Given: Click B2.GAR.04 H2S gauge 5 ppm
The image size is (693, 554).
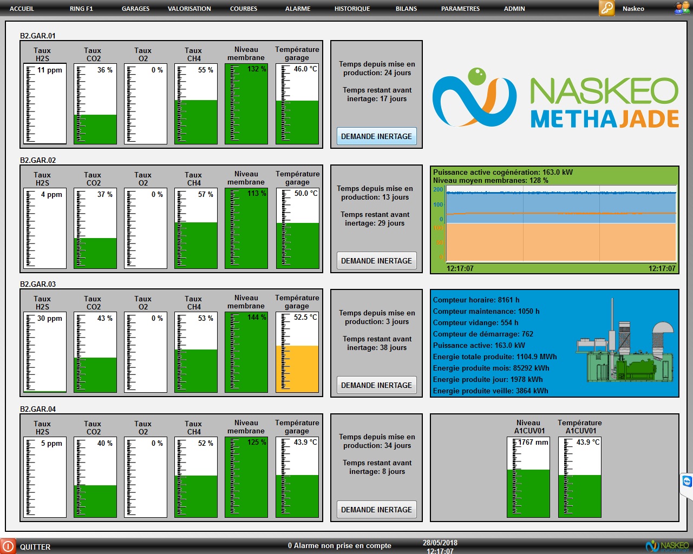Looking at the screenshot, I should [x=45, y=477].
